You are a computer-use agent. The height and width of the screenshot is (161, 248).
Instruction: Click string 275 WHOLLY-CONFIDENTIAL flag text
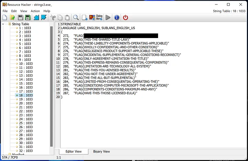click(x=116, y=47)
